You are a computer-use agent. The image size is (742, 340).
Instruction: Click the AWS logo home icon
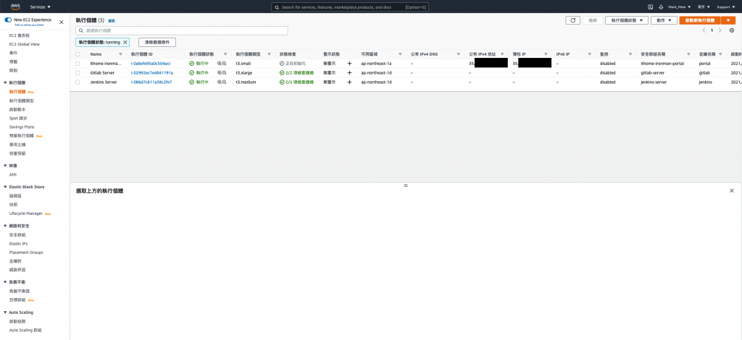15,7
